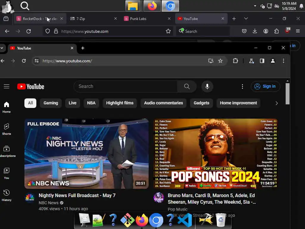Open Chromium's three-dot main menu
Viewport: 305px width, 229px height.
(x=284, y=61)
